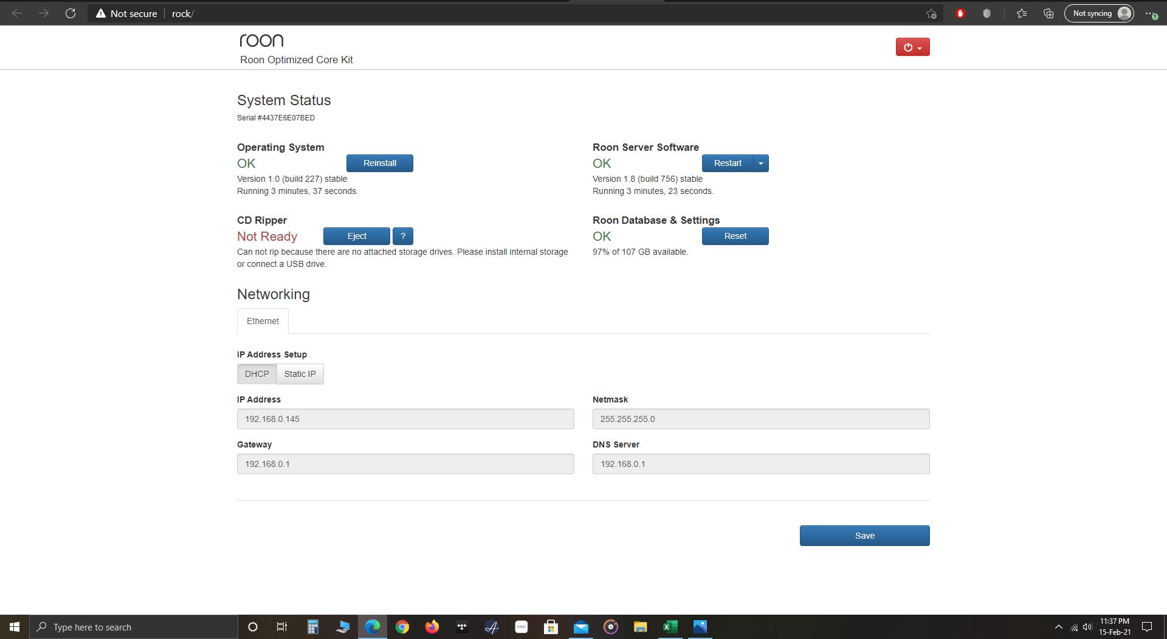The height and width of the screenshot is (639, 1167).
Task: Click the 97% of 107 GB available text
Action: [x=640, y=252]
